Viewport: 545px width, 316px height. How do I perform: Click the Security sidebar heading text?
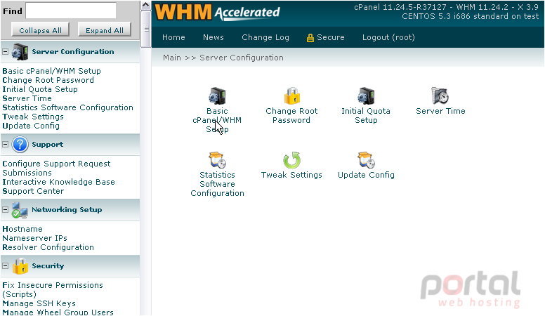(48, 266)
